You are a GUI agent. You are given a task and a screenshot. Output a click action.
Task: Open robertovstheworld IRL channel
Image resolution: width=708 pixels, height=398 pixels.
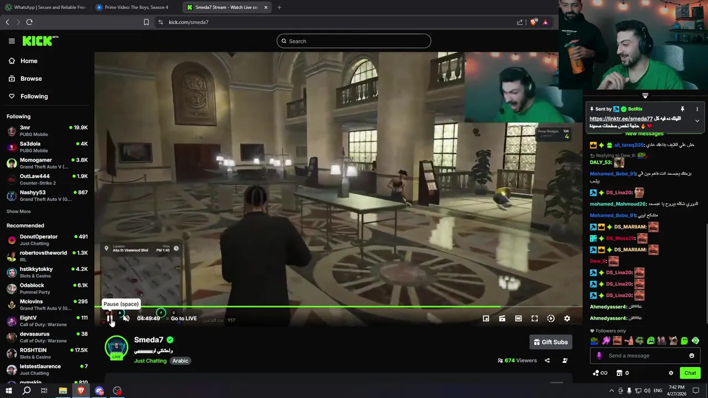point(47,256)
